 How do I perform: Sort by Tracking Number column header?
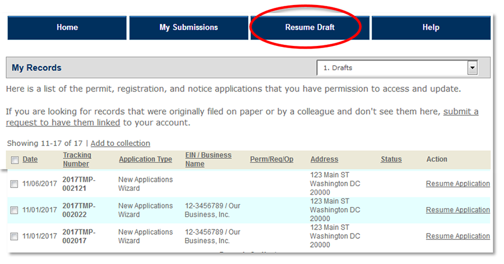click(x=77, y=159)
